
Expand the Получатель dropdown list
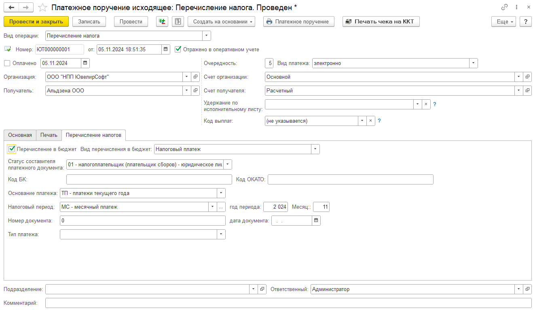[187, 91]
